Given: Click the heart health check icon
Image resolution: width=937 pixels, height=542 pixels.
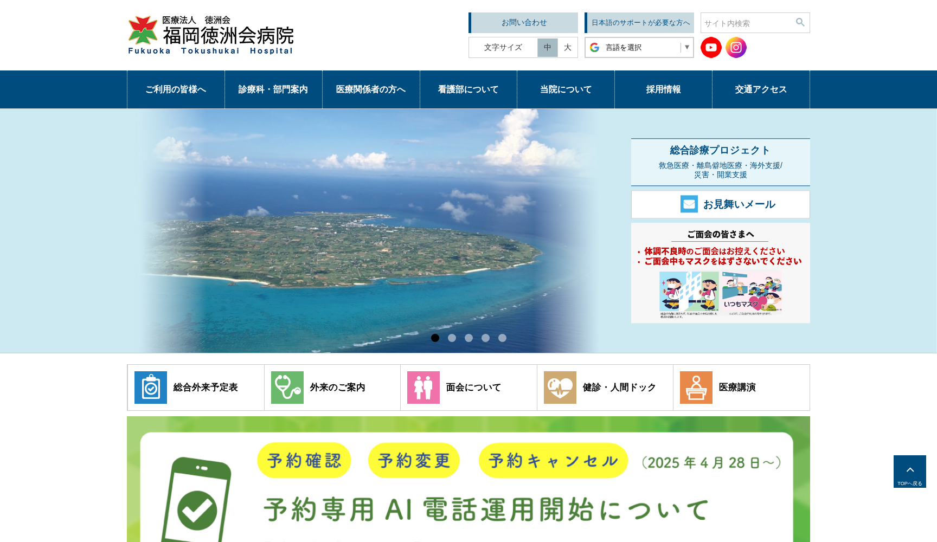Looking at the screenshot, I should [x=560, y=388].
